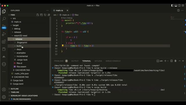The height and width of the screenshot is (105, 186).
Task: Open editor more actions menu
Action: pyautogui.click(x=183, y=10)
